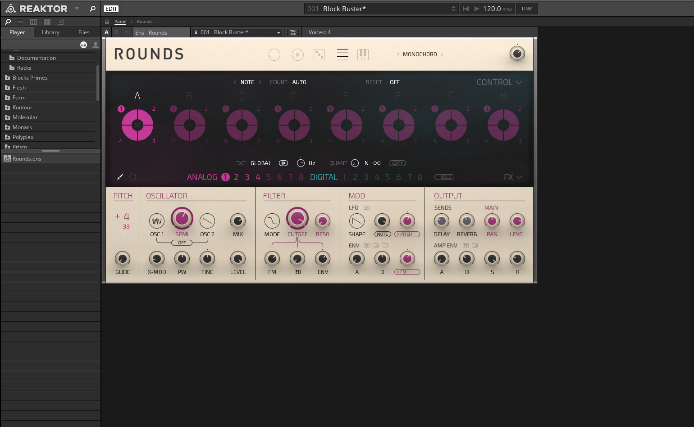Select ANALOG voice 3
Viewport: 694px width, 427px height.
point(247,177)
